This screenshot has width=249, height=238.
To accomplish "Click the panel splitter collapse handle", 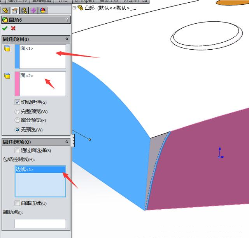I will [73, 141].
